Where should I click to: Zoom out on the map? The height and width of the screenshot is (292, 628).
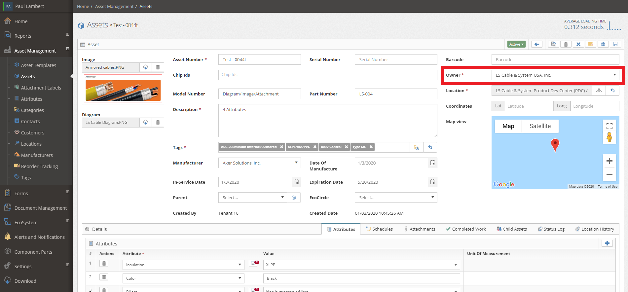coord(610,174)
